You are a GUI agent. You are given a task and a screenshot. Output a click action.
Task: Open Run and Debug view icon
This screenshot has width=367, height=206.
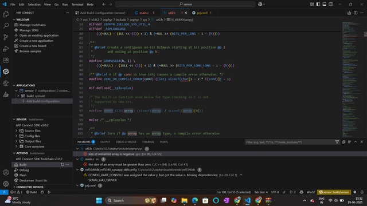coord(6,49)
